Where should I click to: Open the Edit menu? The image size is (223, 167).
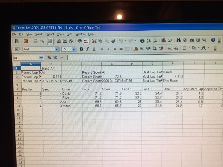[x=21, y=34]
